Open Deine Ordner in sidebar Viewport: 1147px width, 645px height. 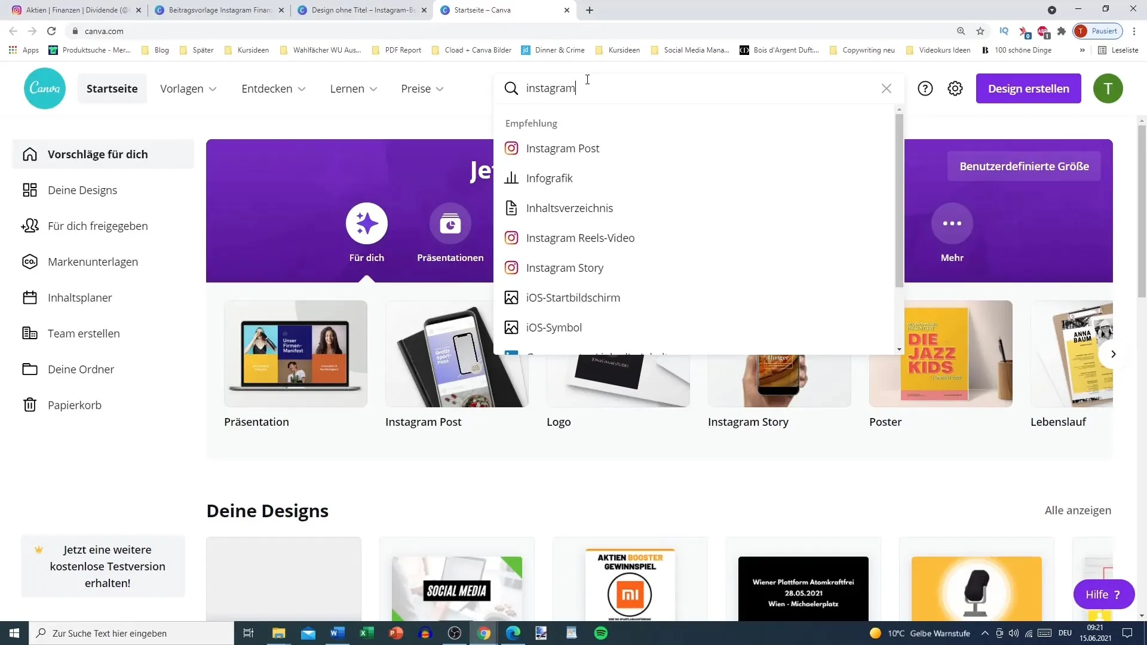103,369
